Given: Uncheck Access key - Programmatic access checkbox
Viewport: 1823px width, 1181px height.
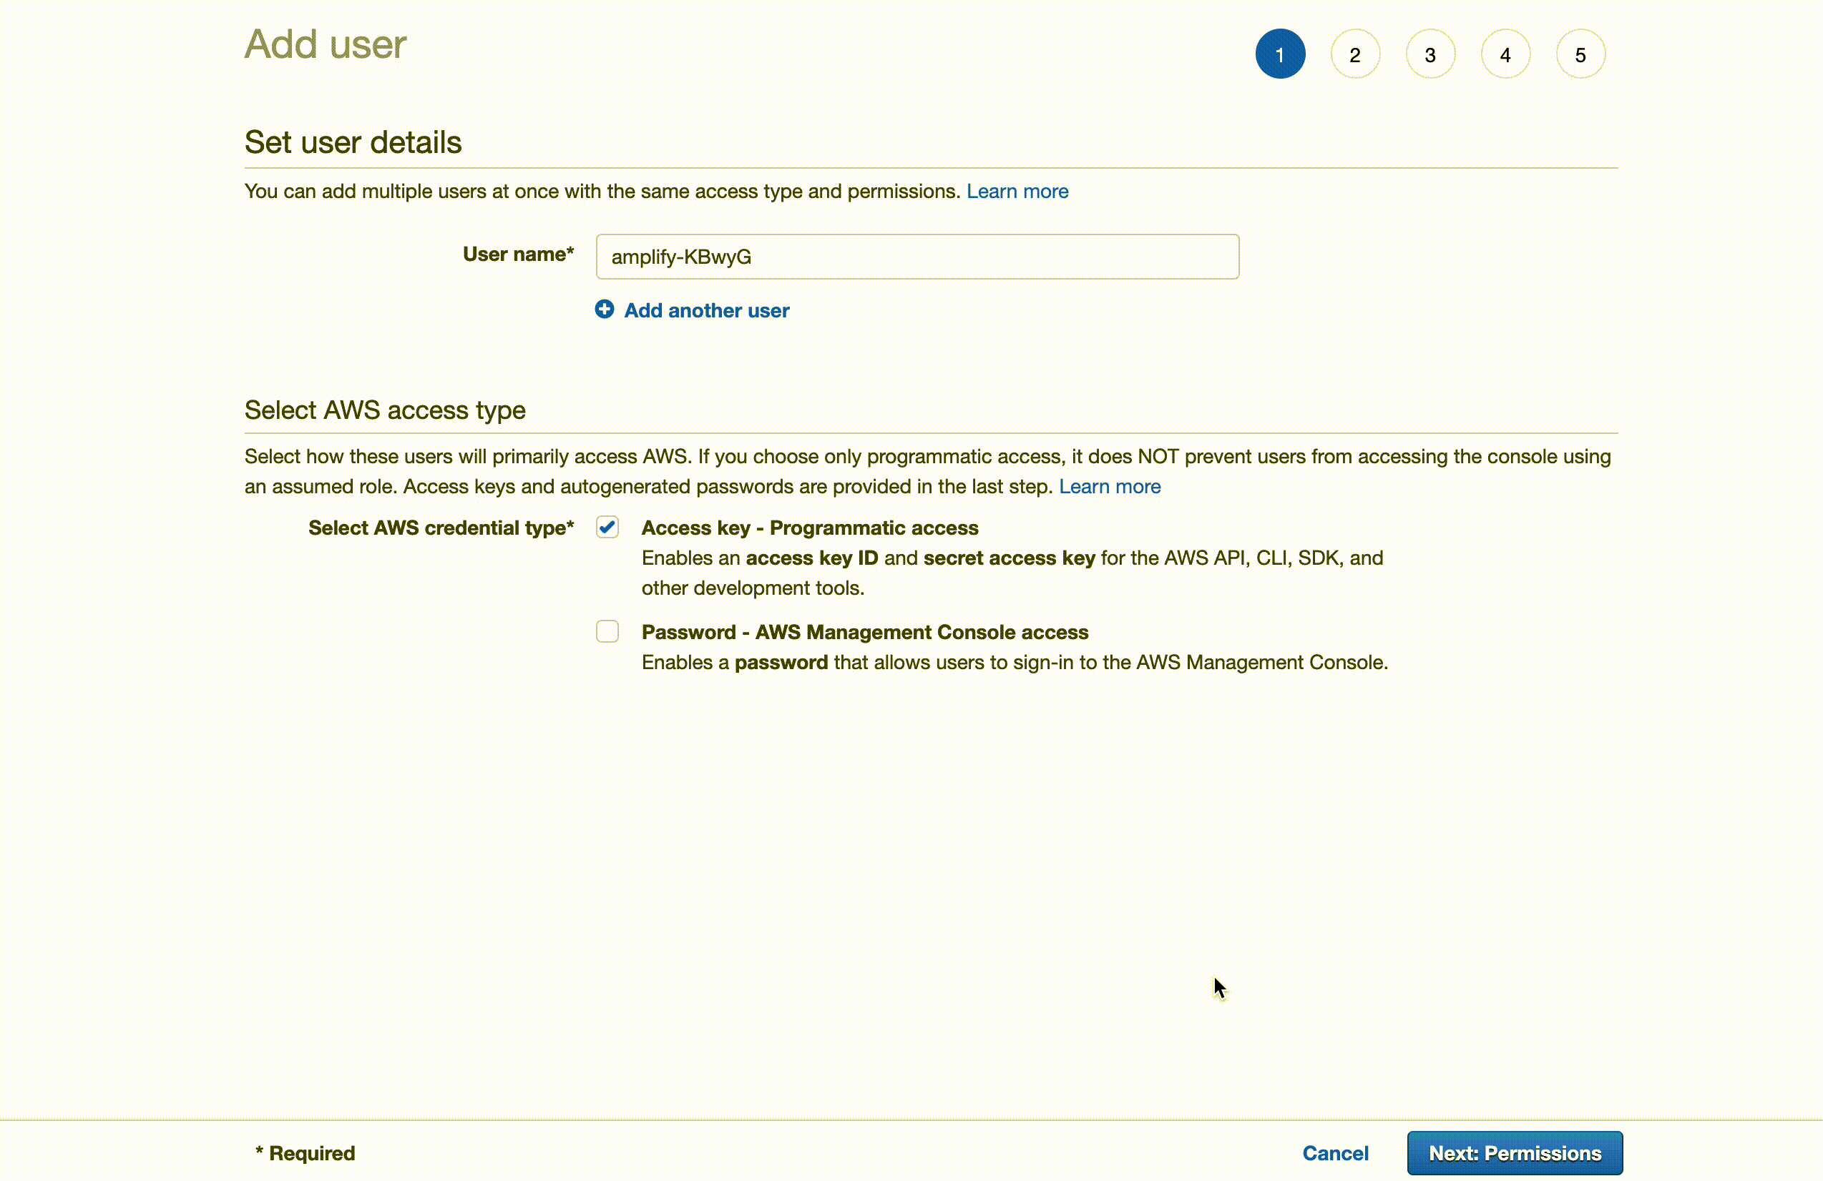Looking at the screenshot, I should point(607,528).
